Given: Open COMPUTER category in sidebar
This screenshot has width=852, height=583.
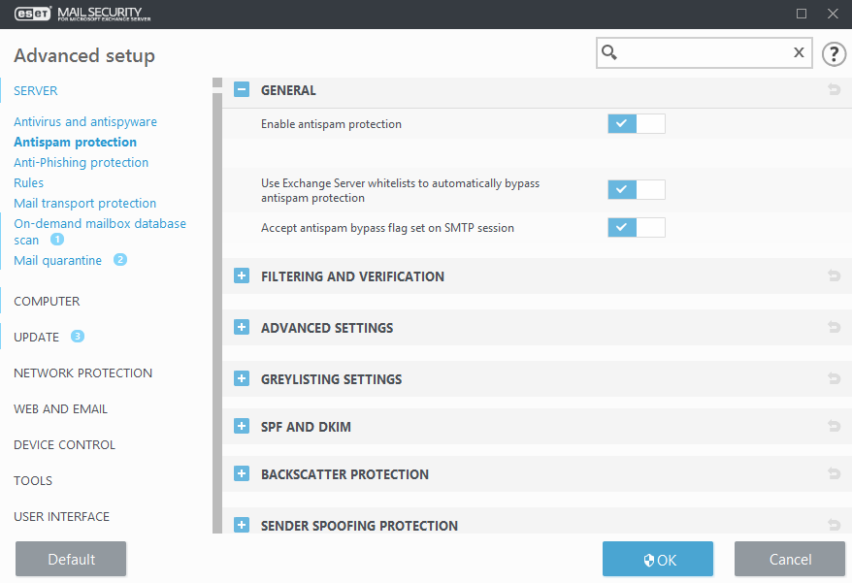Looking at the screenshot, I should 47,301.
